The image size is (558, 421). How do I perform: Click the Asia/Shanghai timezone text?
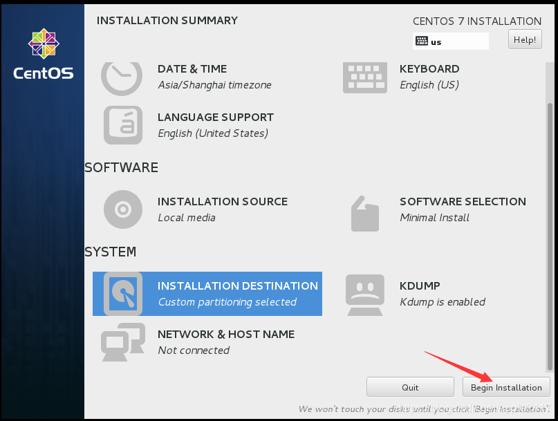214,85
